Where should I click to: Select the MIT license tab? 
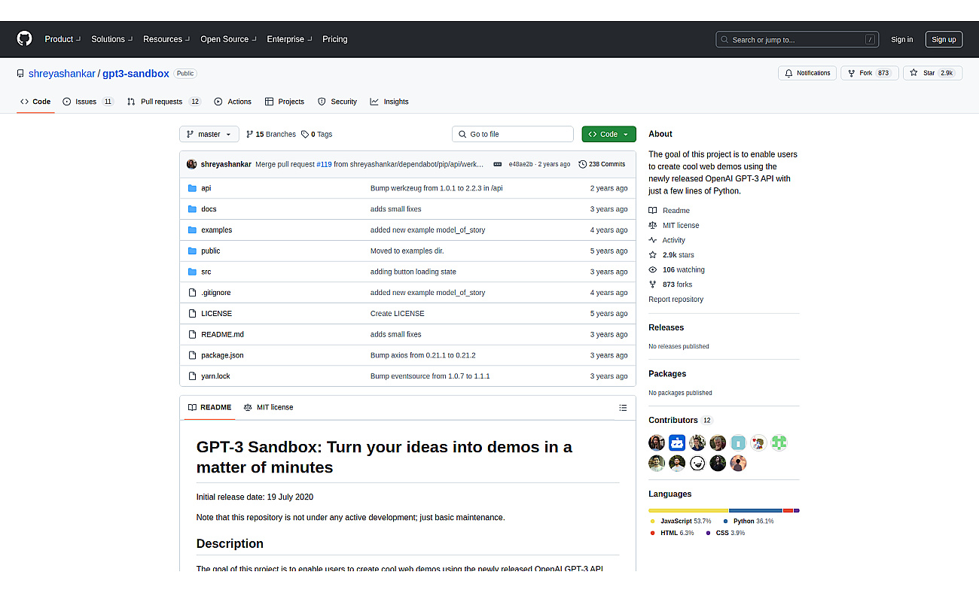(268, 408)
